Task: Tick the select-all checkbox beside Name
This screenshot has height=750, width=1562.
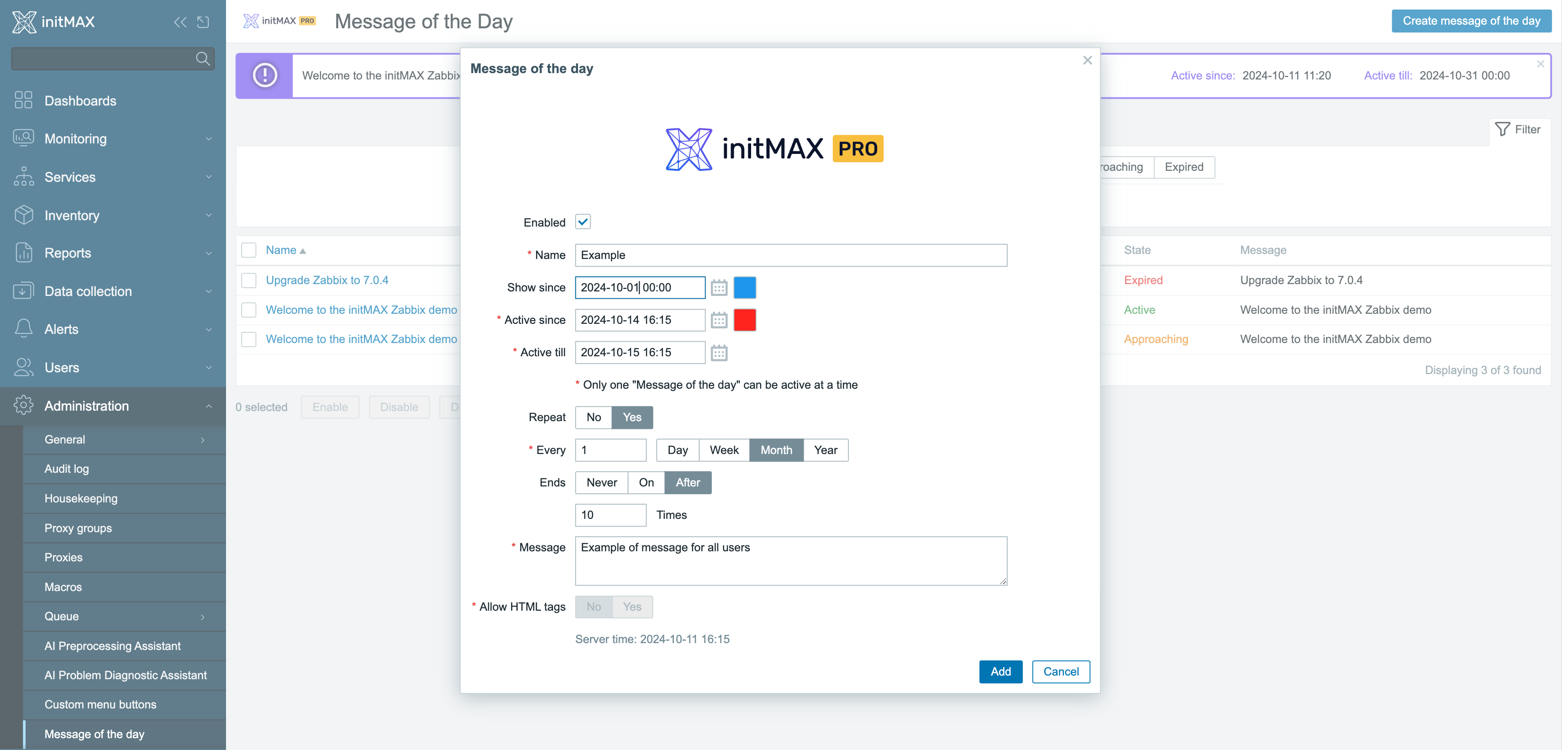Action: [x=248, y=250]
